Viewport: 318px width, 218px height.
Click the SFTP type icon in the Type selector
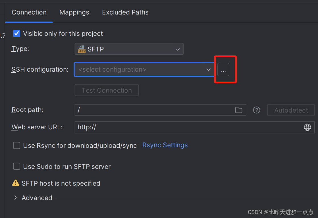coord(82,49)
